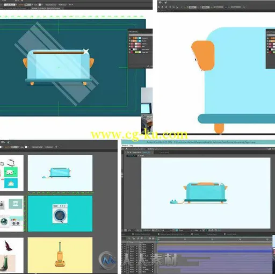Select black-and-white theme row in Color Themes panel

coord(140,49)
